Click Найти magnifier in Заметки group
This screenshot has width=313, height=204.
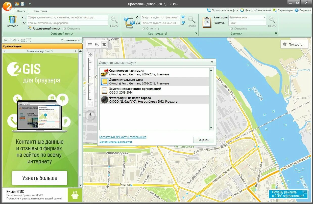[x=272, y=22]
